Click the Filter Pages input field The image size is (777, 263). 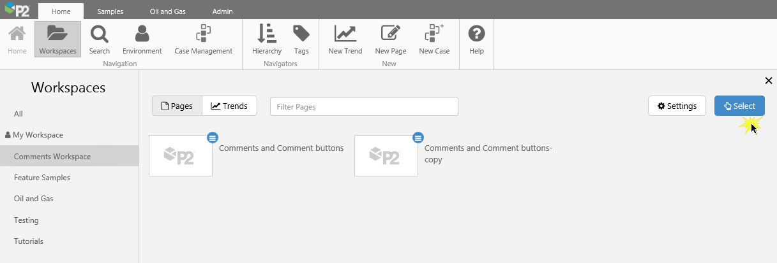coord(364,106)
